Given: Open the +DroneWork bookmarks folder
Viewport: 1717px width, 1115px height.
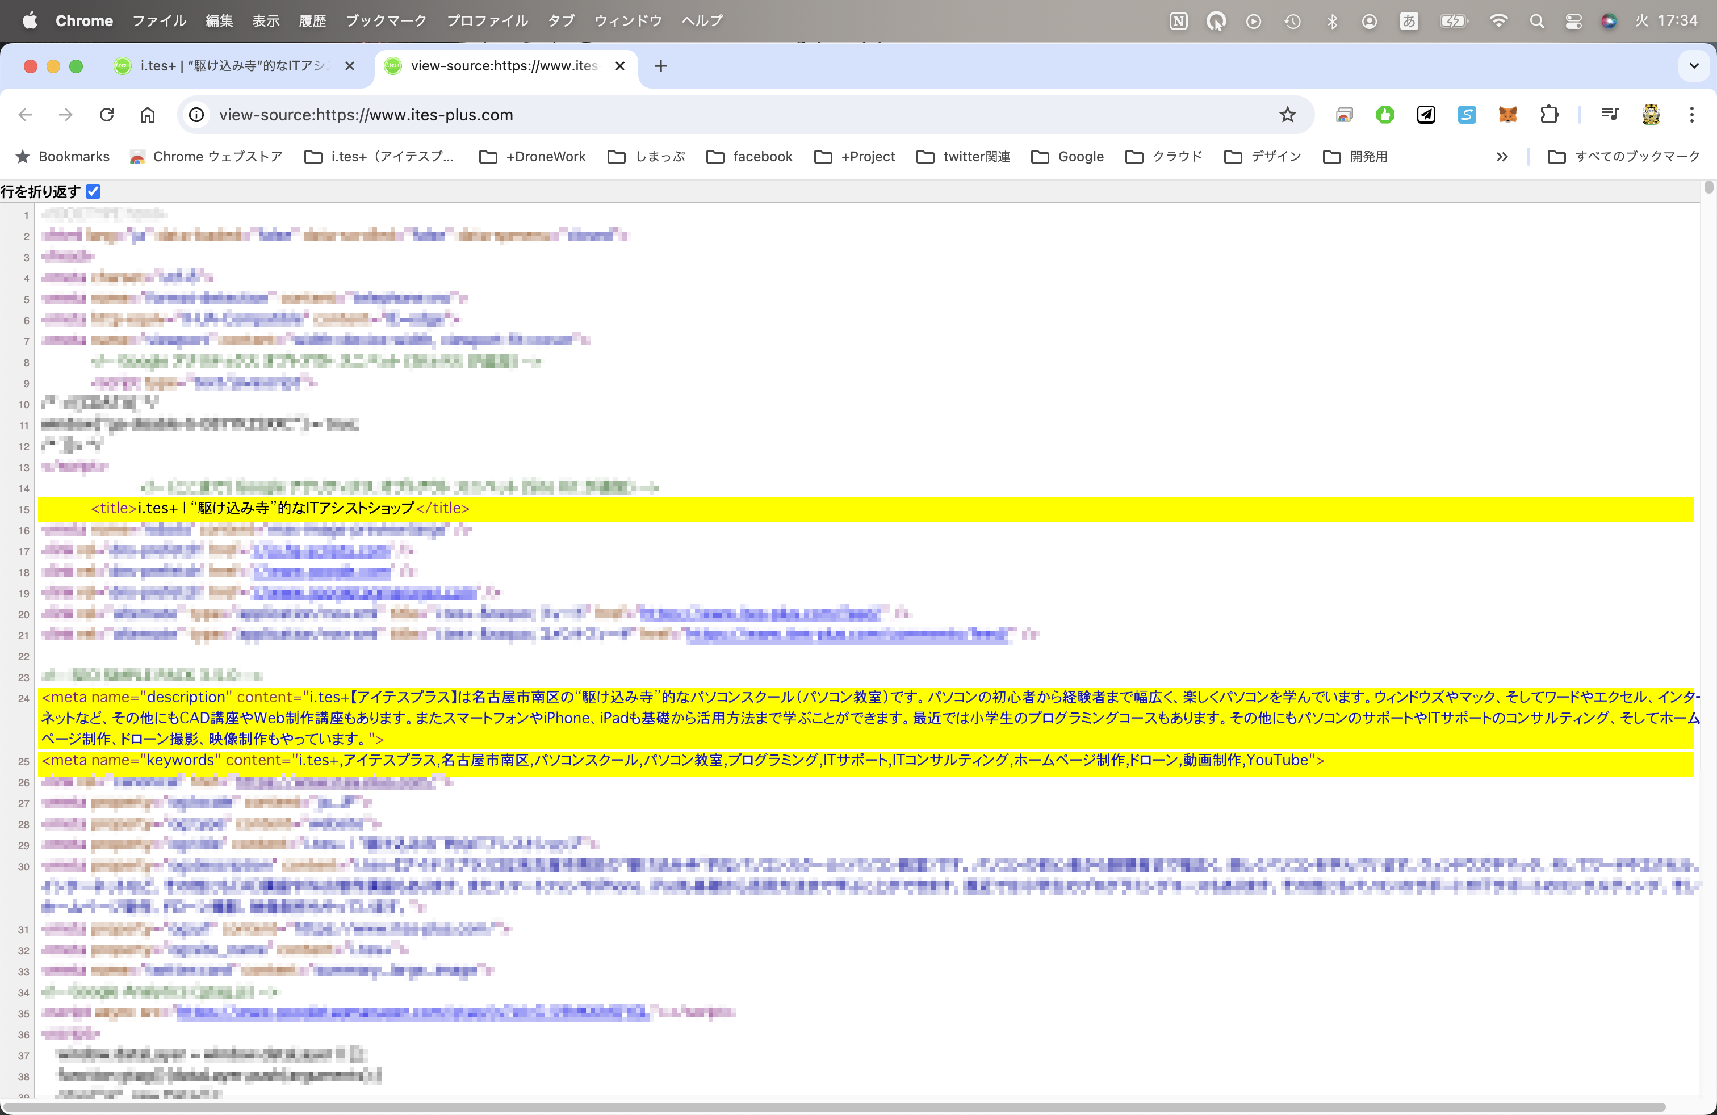Looking at the screenshot, I should point(533,157).
